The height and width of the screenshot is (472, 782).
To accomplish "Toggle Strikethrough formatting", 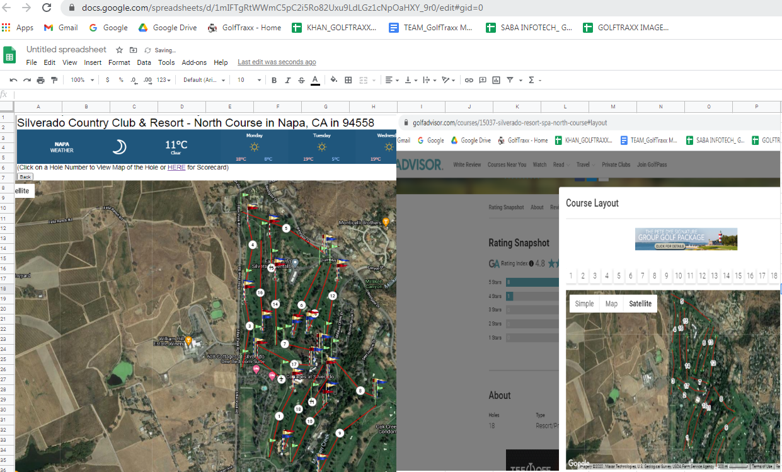I will [x=301, y=80].
